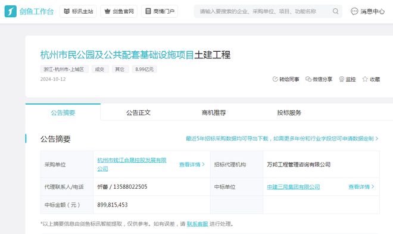Screen dimensions: 393x234
Task: Click the 招标代理机构 label cell
Action: tap(237, 164)
